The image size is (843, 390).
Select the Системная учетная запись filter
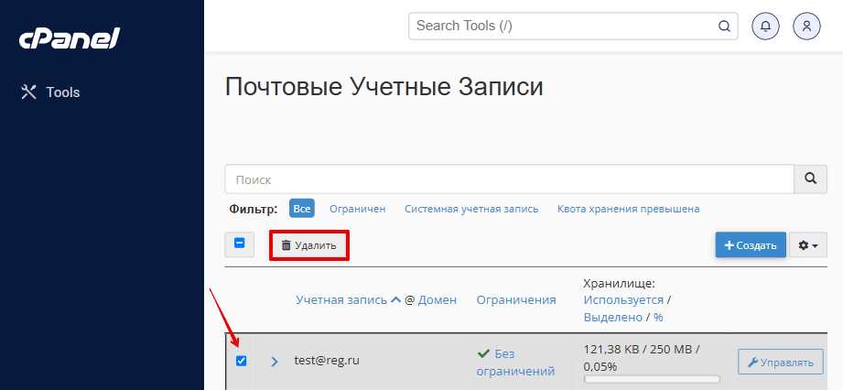coord(471,209)
